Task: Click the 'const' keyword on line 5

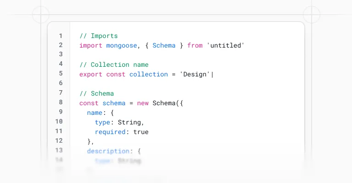Action: (115, 75)
